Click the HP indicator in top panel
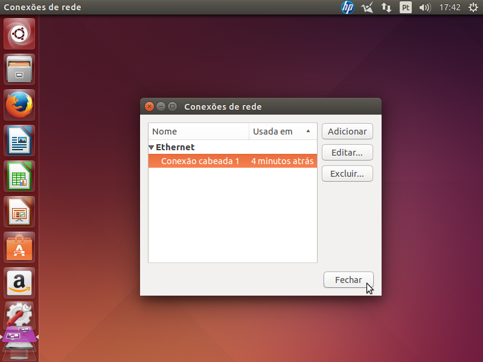Screen dimensions: 483x362 click(x=348, y=7)
